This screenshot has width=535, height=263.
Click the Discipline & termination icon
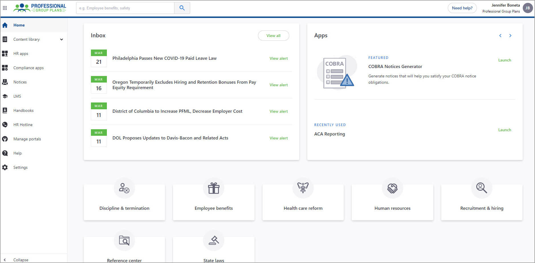click(x=124, y=188)
